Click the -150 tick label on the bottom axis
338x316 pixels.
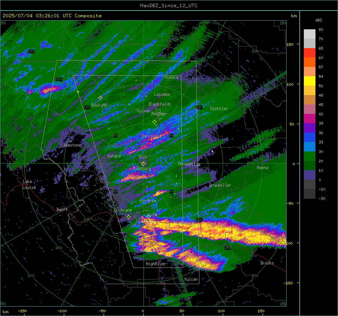pyautogui.click(x=22, y=311)
